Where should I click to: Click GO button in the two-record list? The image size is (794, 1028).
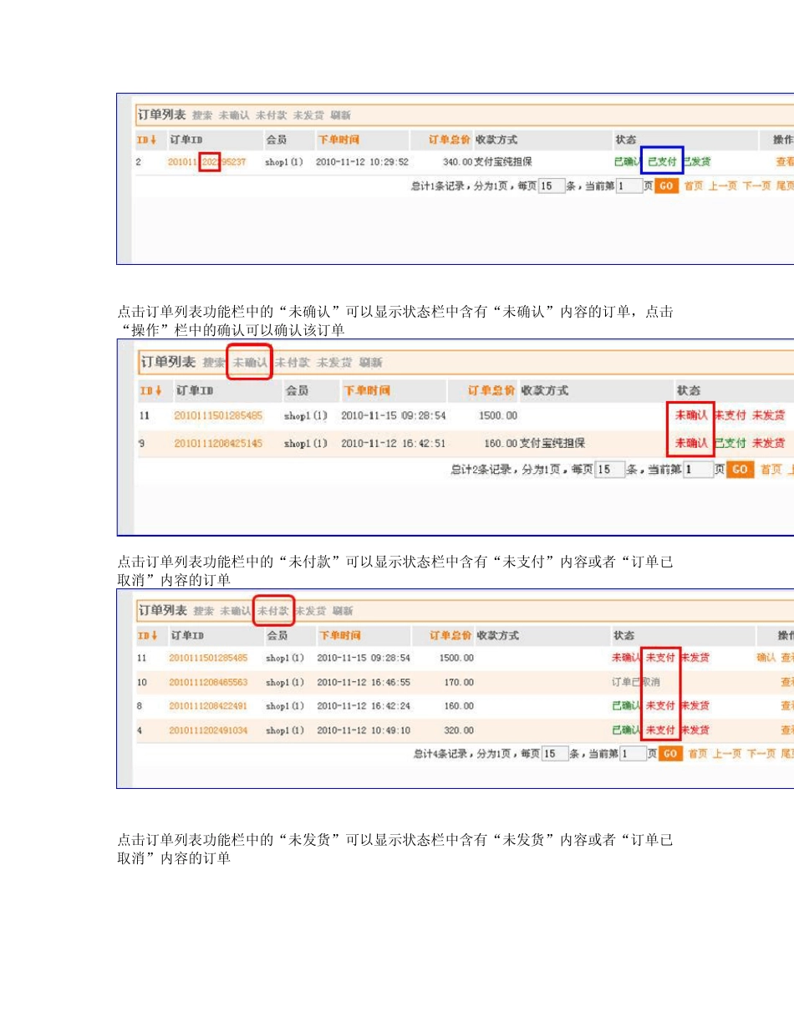740,470
